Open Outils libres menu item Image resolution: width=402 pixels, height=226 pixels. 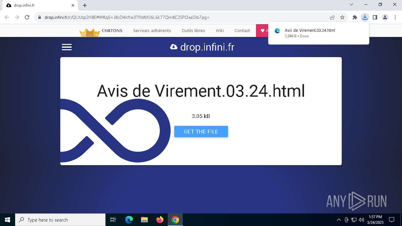(x=193, y=30)
